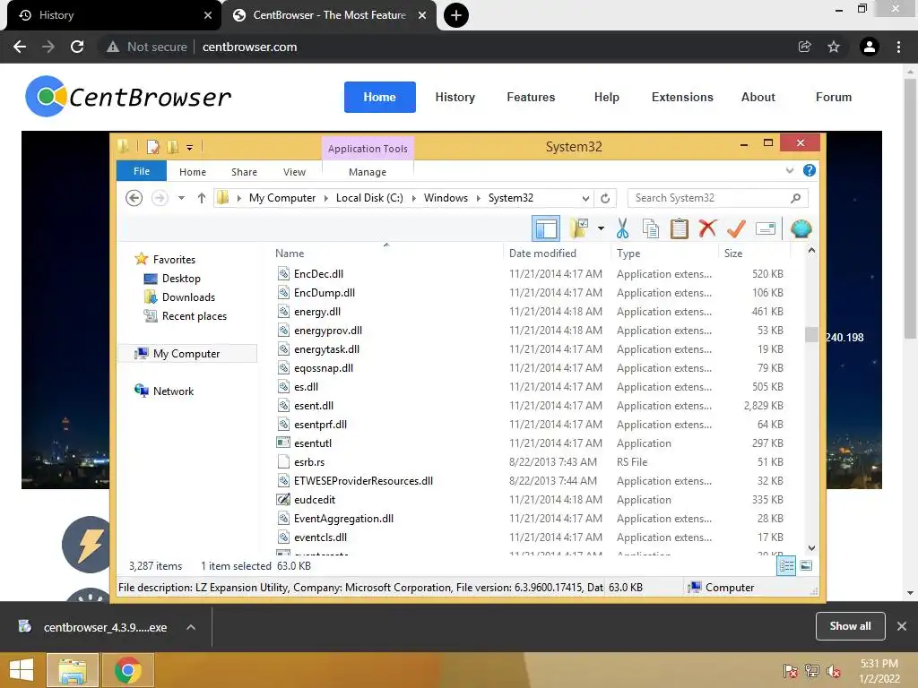This screenshot has height=688, width=918.
Task: Click the red X Delete icon
Action: (707, 228)
